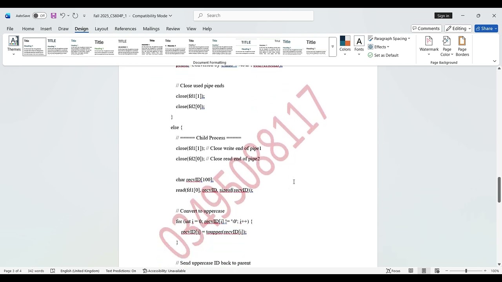The width and height of the screenshot is (502, 282).
Task: Open the Undo history dropdown arrow
Action: click(x=68, y=16)
